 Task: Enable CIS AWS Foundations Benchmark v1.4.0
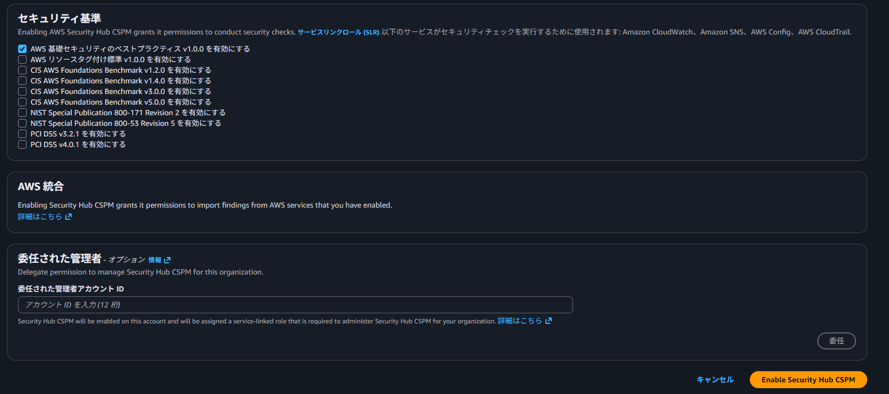click(x=22, y=81)
